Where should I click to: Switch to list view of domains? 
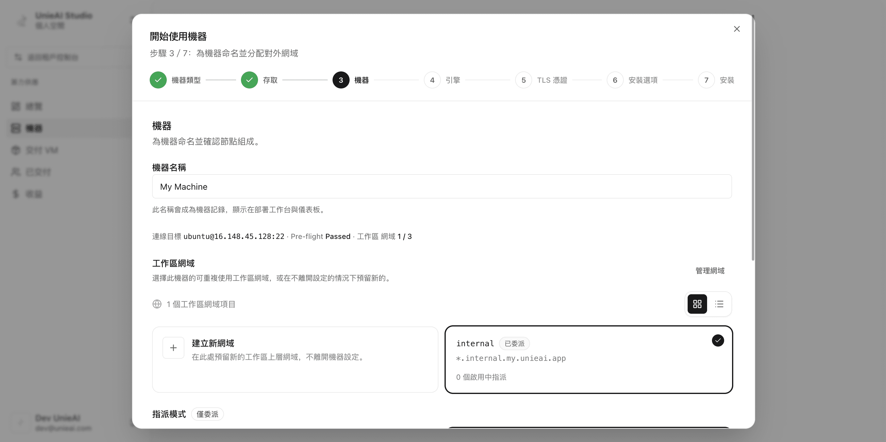[719, 304]
